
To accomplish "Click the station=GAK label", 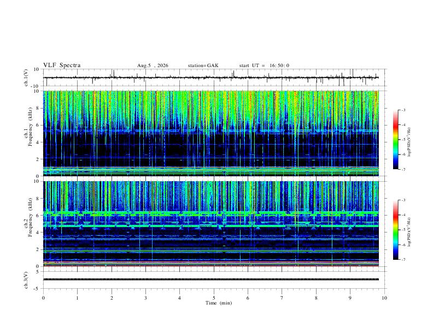I will [203, 65].
